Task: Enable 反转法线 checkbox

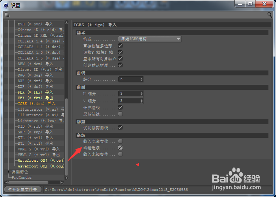Action: (x=120, y=114)
